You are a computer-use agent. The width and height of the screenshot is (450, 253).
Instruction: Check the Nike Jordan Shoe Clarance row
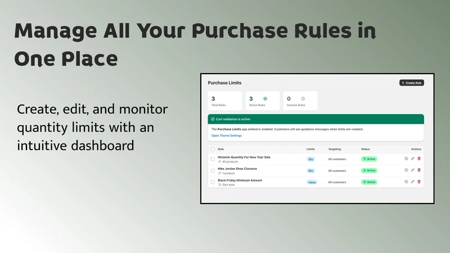pos(213,171)
